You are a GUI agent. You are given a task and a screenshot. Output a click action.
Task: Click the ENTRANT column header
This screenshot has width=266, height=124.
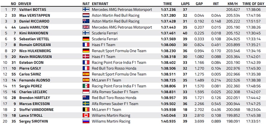click(x=100, y=4)
